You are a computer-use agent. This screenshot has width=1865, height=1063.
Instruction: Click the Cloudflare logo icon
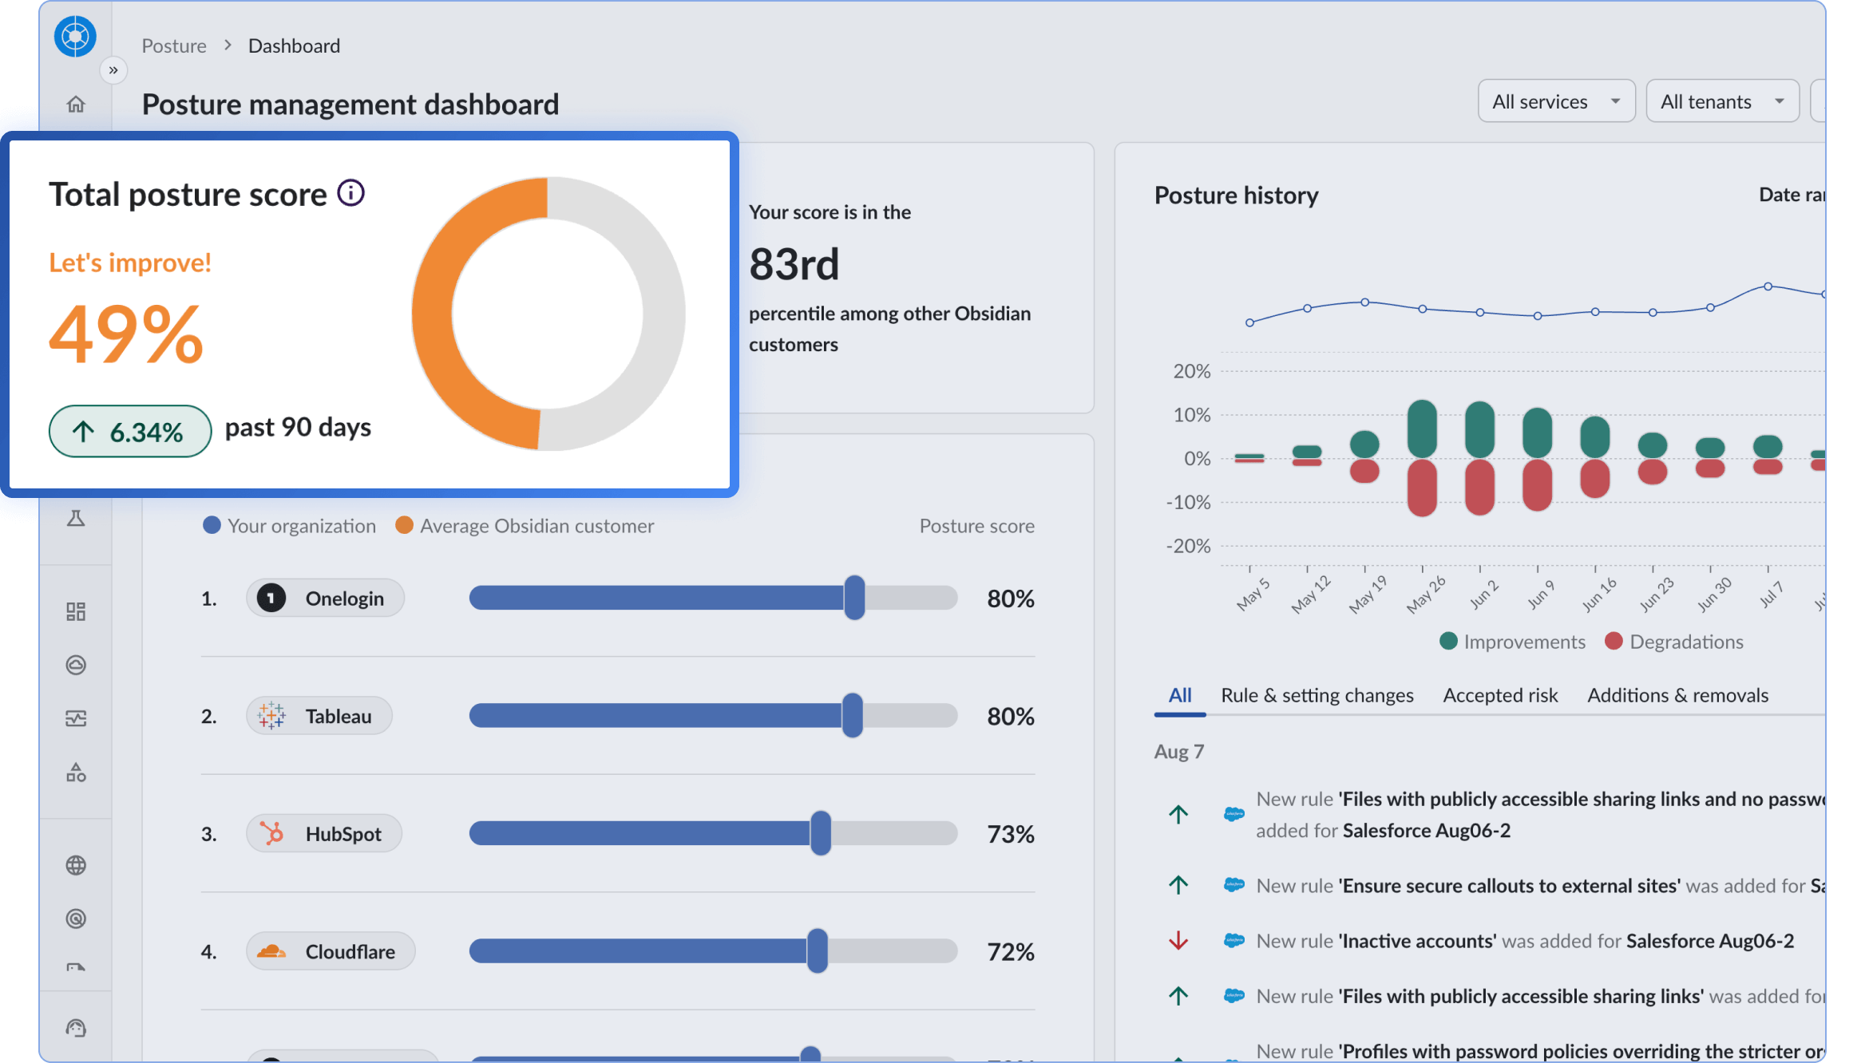point(271,951)
